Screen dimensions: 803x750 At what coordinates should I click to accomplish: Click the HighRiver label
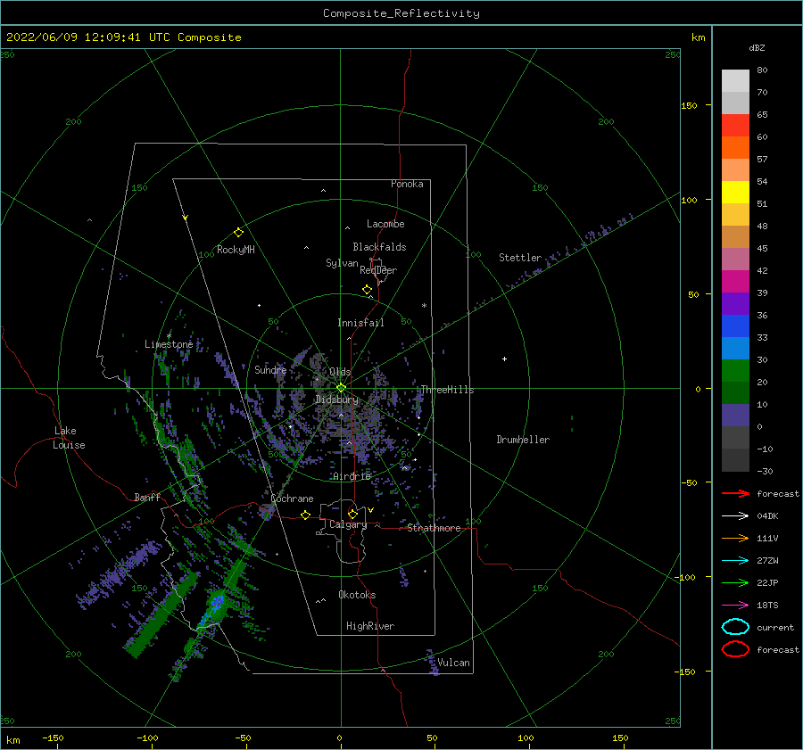(370, 626)
